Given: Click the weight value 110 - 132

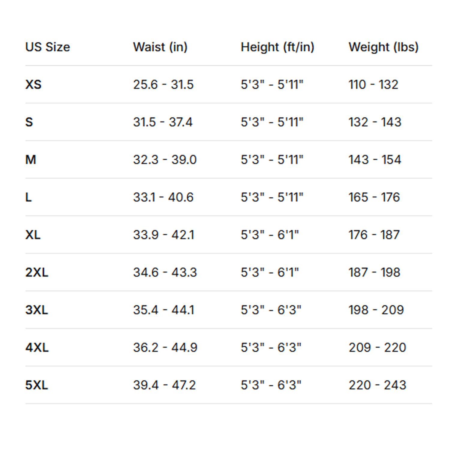Looking at the screenshot, I should [x=373, y=85].
